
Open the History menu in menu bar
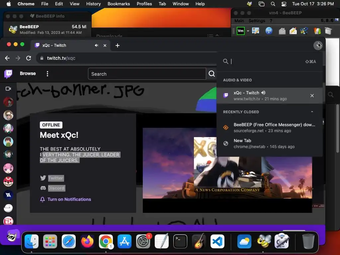click(x=93, y=4)
